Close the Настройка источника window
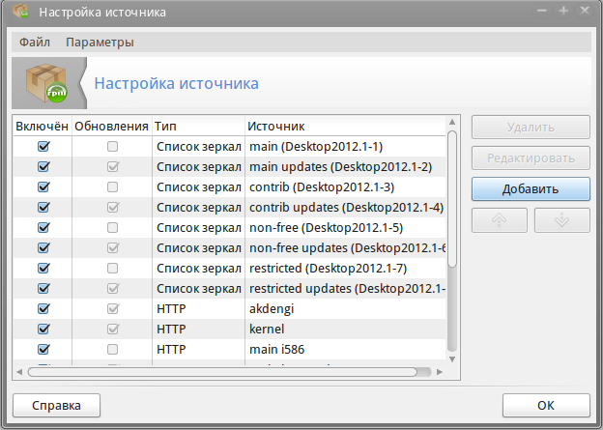603x430 pixels. pyautogui.click(x=585, y=11)
